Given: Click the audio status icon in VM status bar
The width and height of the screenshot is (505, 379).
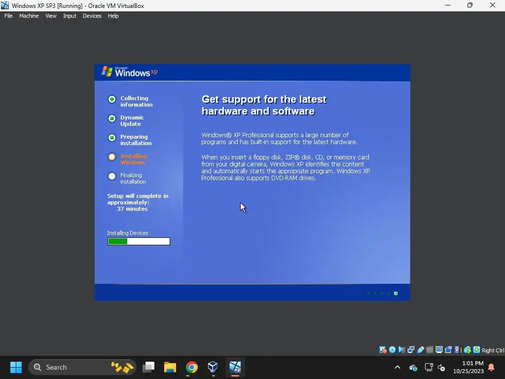Looking at the screenshot, I should pyautogui.click(x=401, y=350).
